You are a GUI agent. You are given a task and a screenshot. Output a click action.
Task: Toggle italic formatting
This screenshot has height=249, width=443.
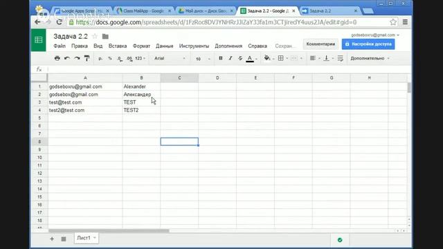[x=230, y=58]
